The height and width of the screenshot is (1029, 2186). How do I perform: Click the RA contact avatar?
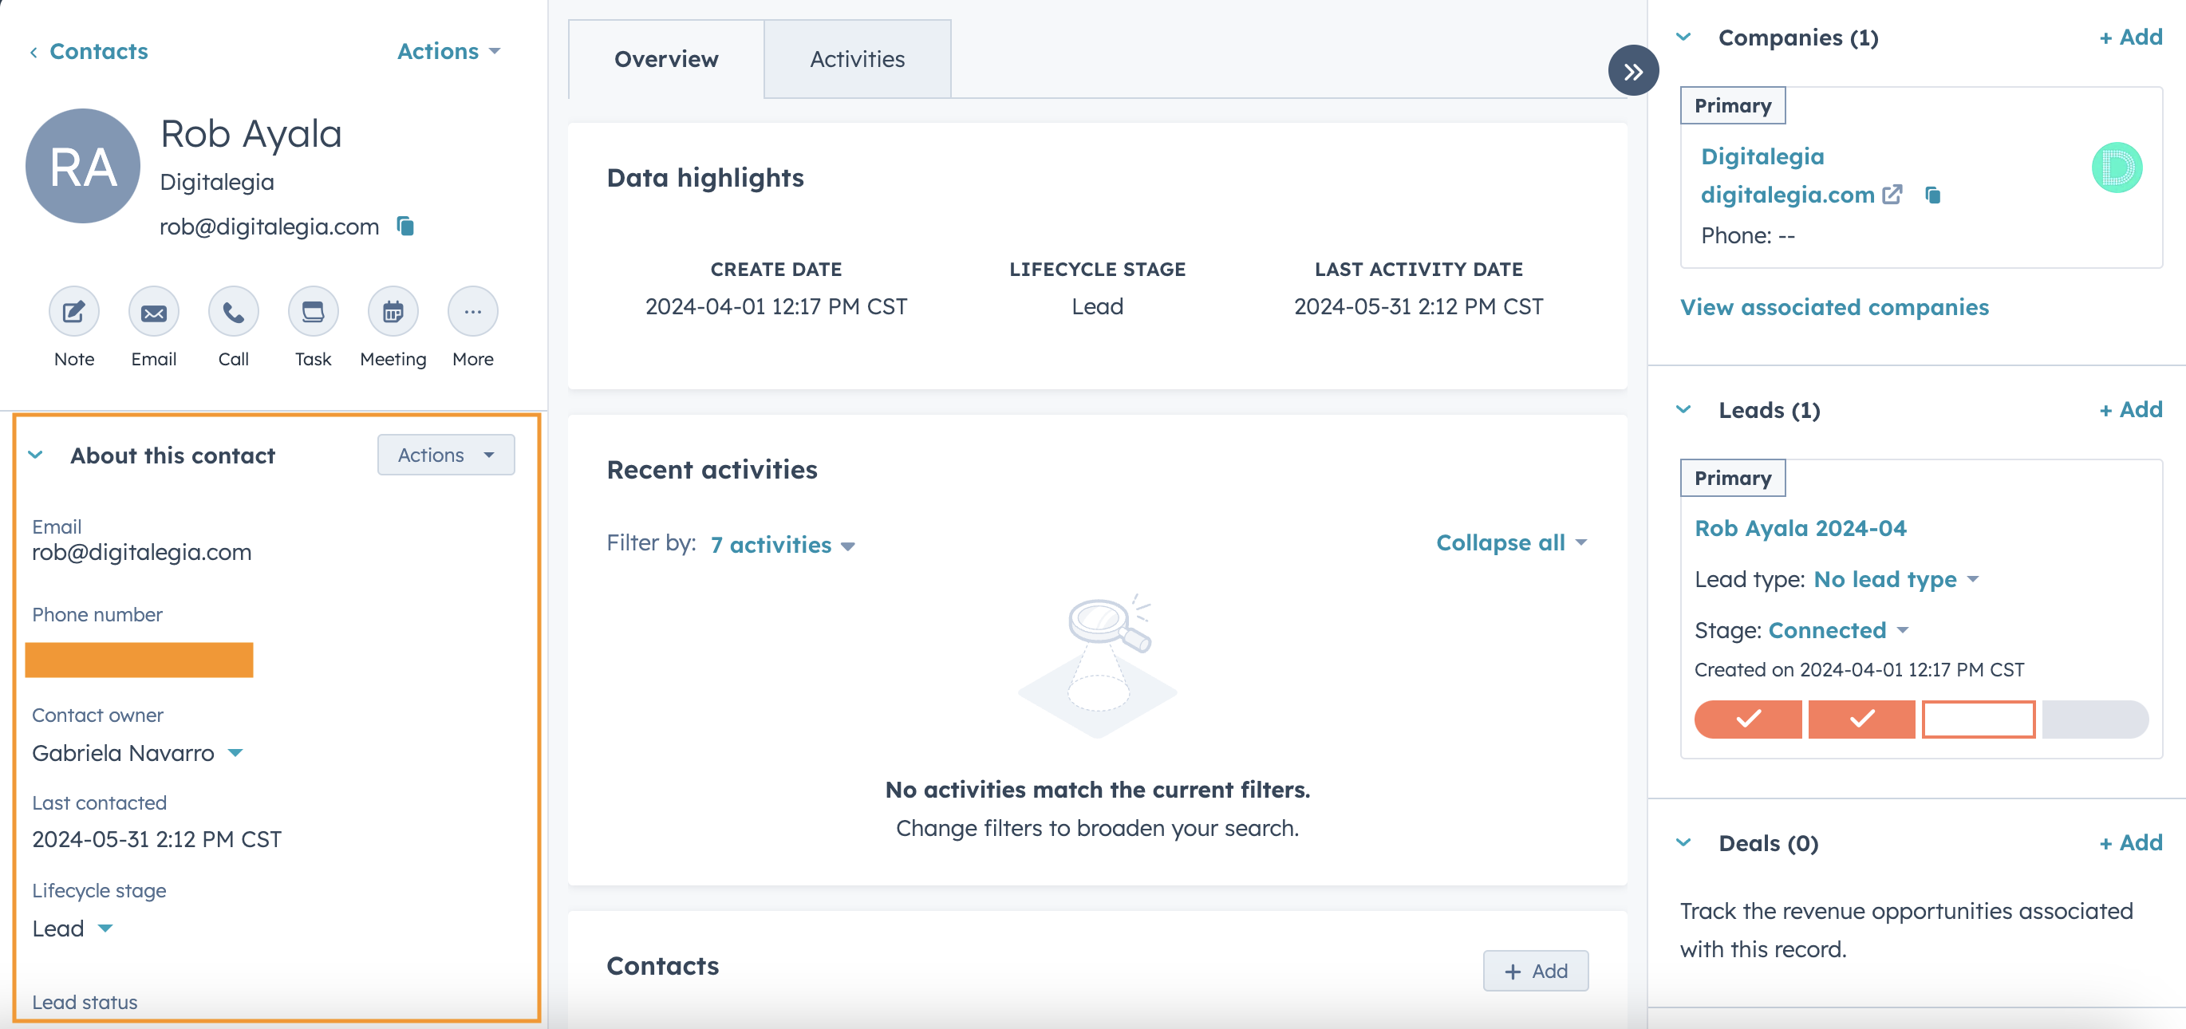(83, 165)
